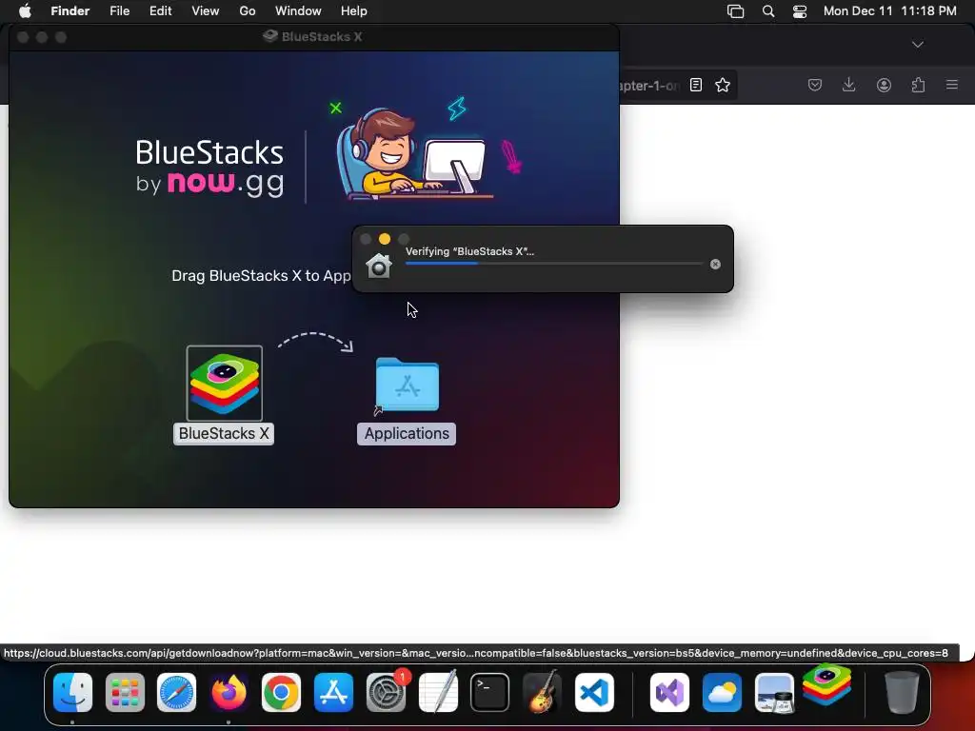Switch to Firefox in the Dock

pyautogui.click(x=229, y=692)
